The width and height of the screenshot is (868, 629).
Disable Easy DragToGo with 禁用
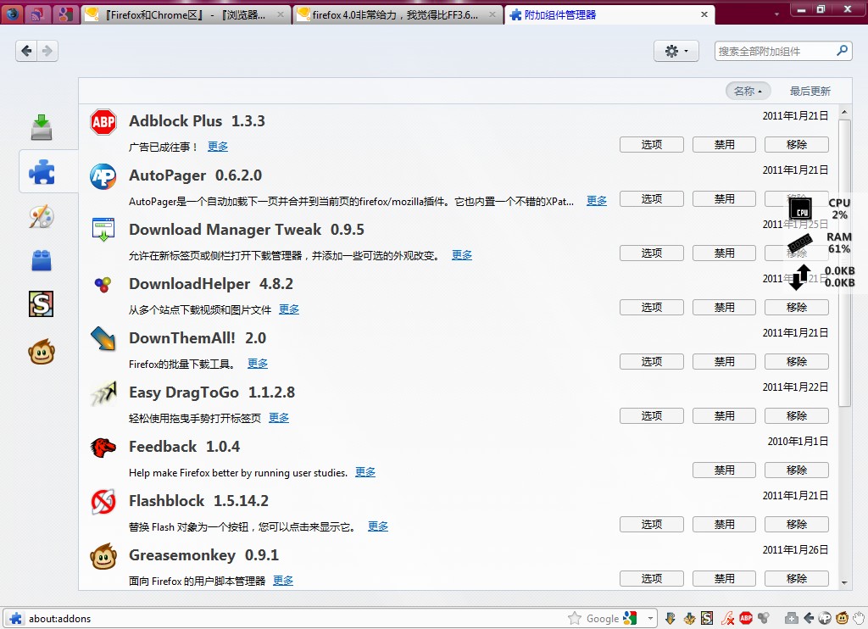click(724, 416)
